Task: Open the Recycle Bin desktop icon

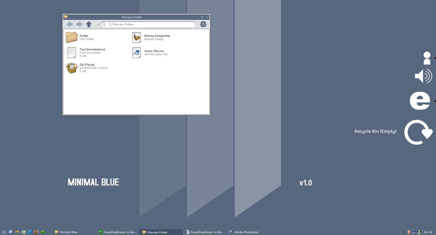Action: (x=418, y=132)
